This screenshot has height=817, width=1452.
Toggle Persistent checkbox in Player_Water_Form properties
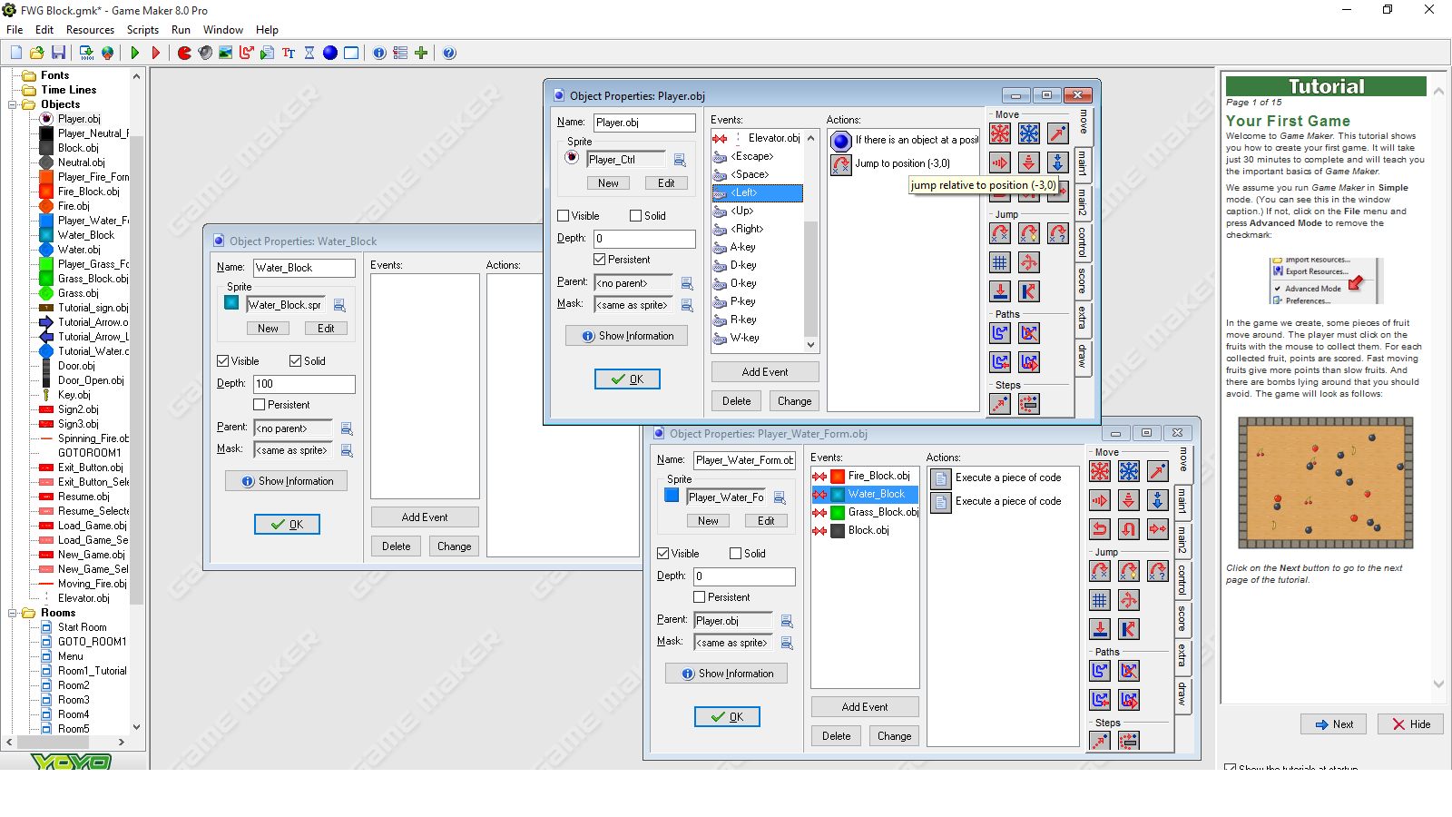(700, 597)
